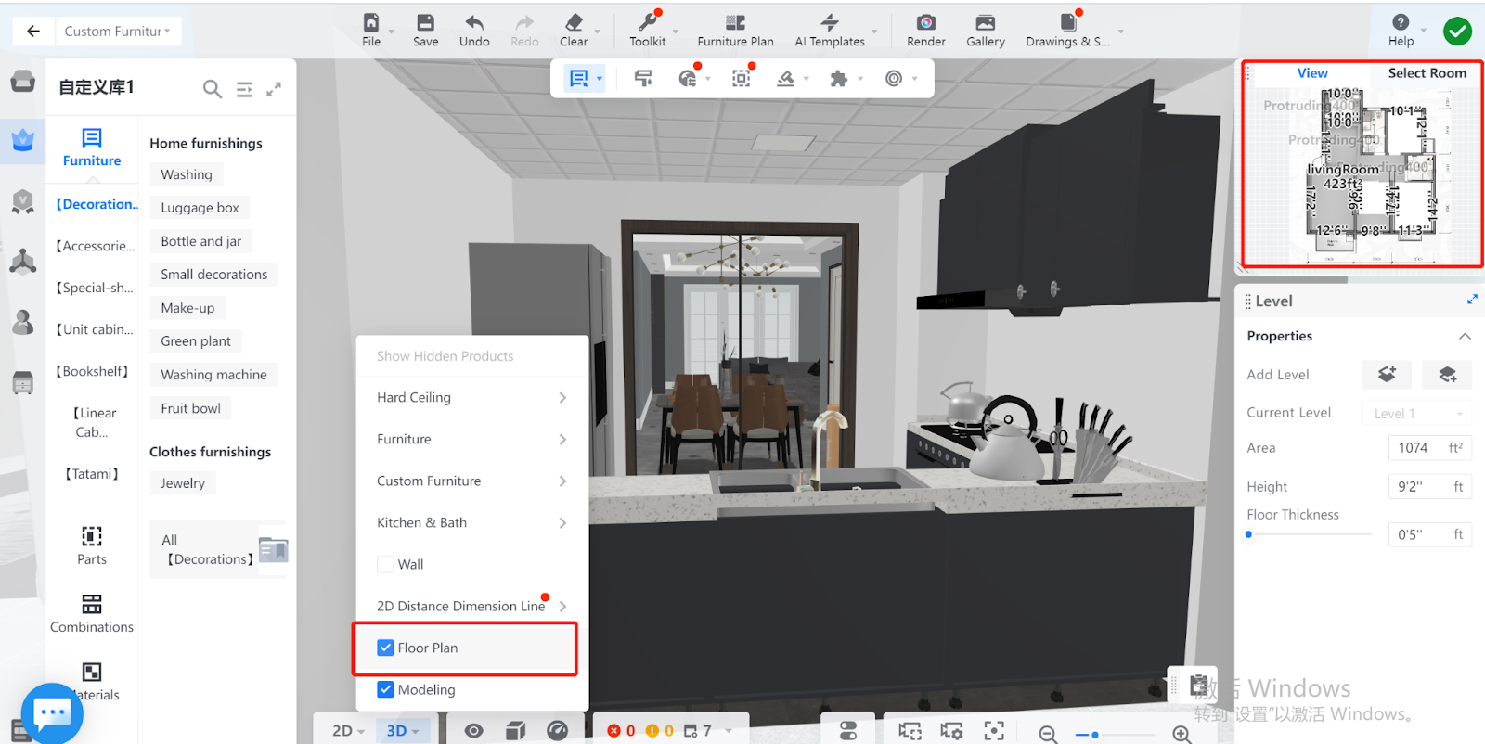
Task: Expand the library panel with arrows icon
Action: 274,89
